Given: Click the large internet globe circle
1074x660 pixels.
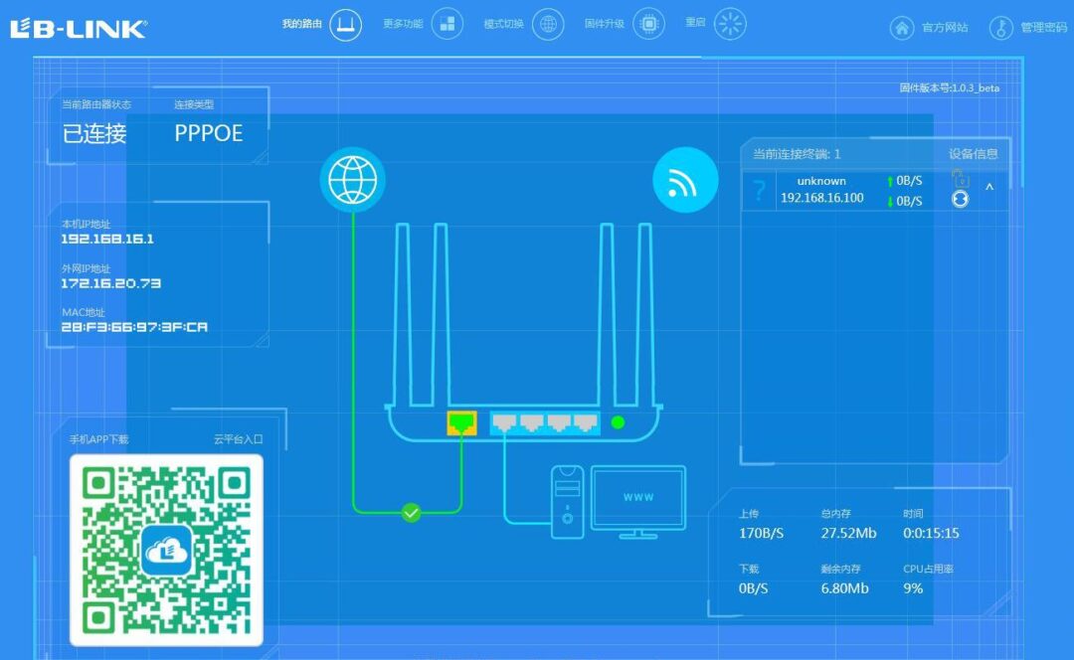Looking at the screenshot, I should tap(353, 180).
